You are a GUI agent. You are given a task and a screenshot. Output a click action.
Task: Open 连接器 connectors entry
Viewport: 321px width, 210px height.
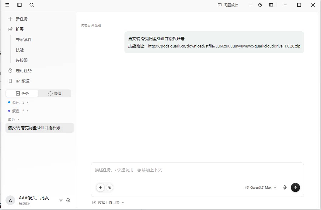pos(22,60)
